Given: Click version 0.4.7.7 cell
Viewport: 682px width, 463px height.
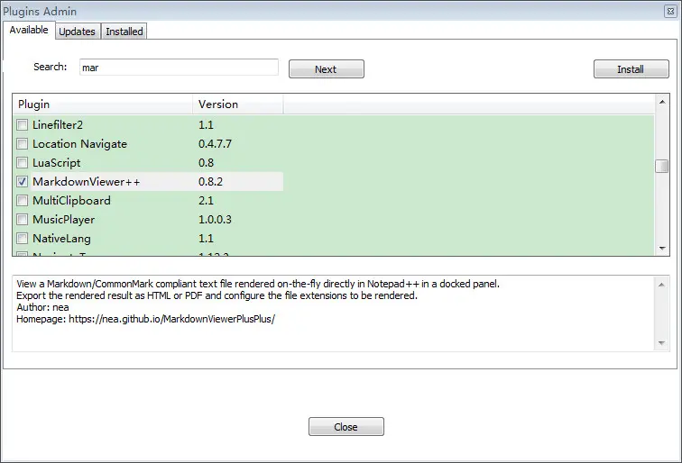Looking at the screenshot, I should (215, 144).
